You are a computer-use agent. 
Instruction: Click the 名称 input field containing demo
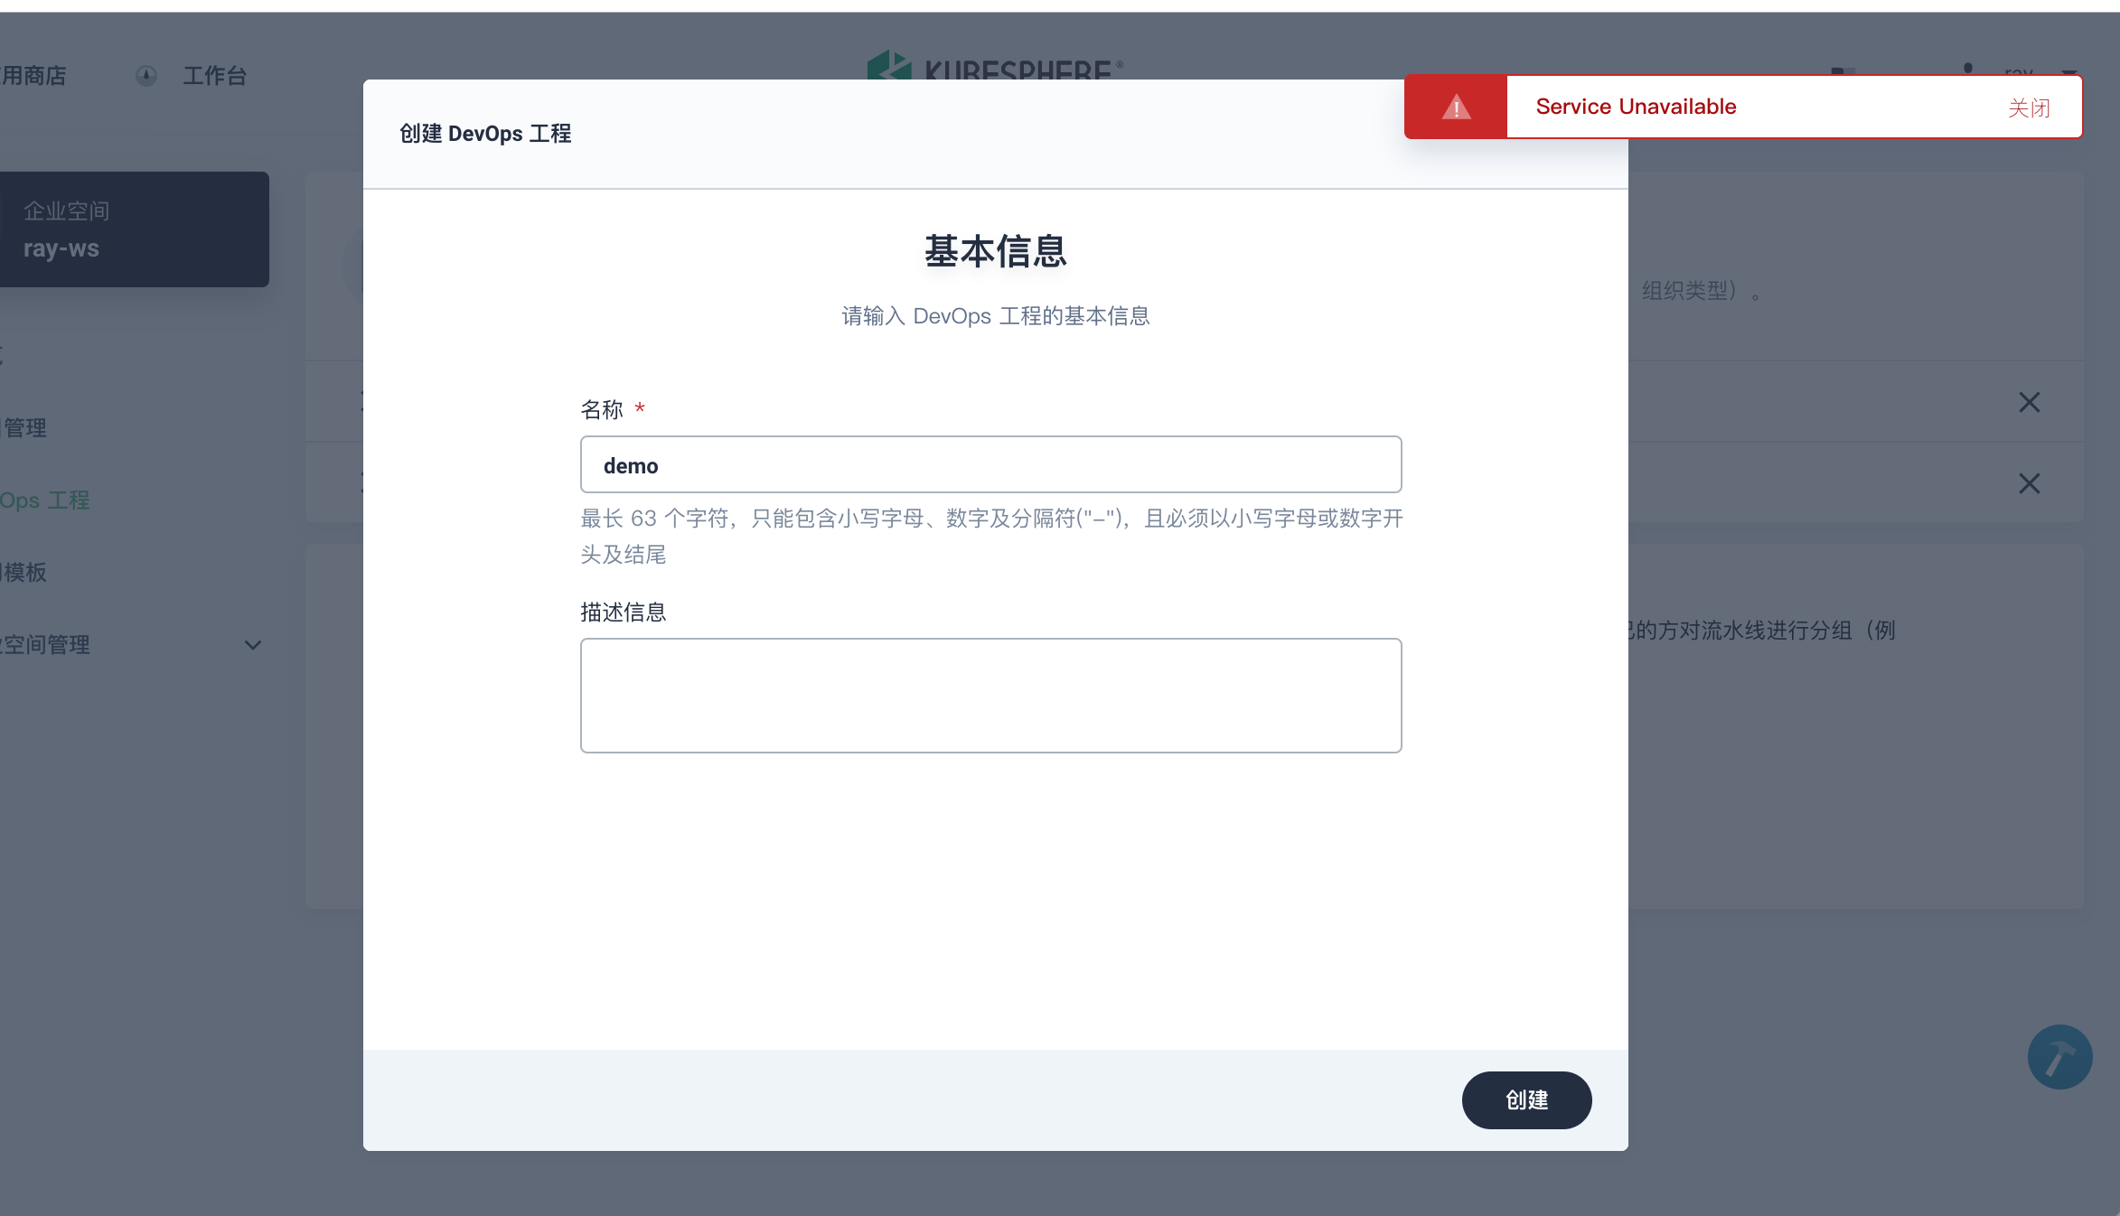(x=990, y=464)
